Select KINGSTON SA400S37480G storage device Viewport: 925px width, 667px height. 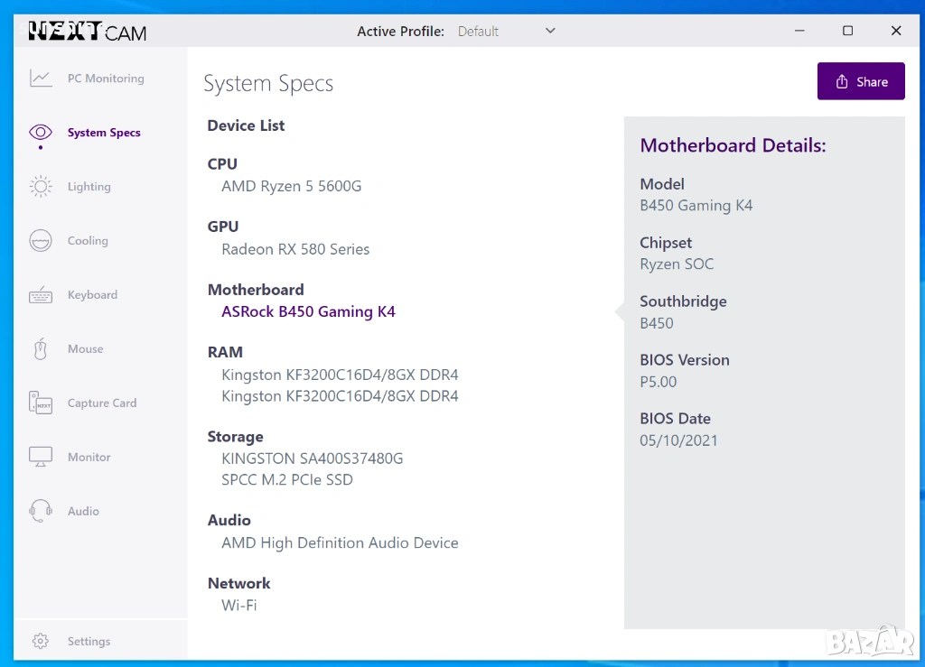(312, 459)
